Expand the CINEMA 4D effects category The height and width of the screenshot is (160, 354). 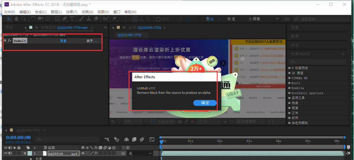point(300,78)
